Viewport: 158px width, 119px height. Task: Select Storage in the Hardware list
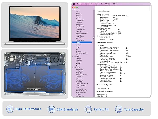tap(78, 51)
